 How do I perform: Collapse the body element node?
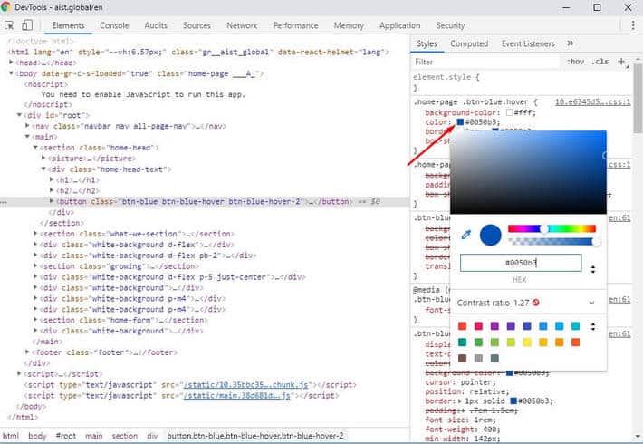(11, 73)
